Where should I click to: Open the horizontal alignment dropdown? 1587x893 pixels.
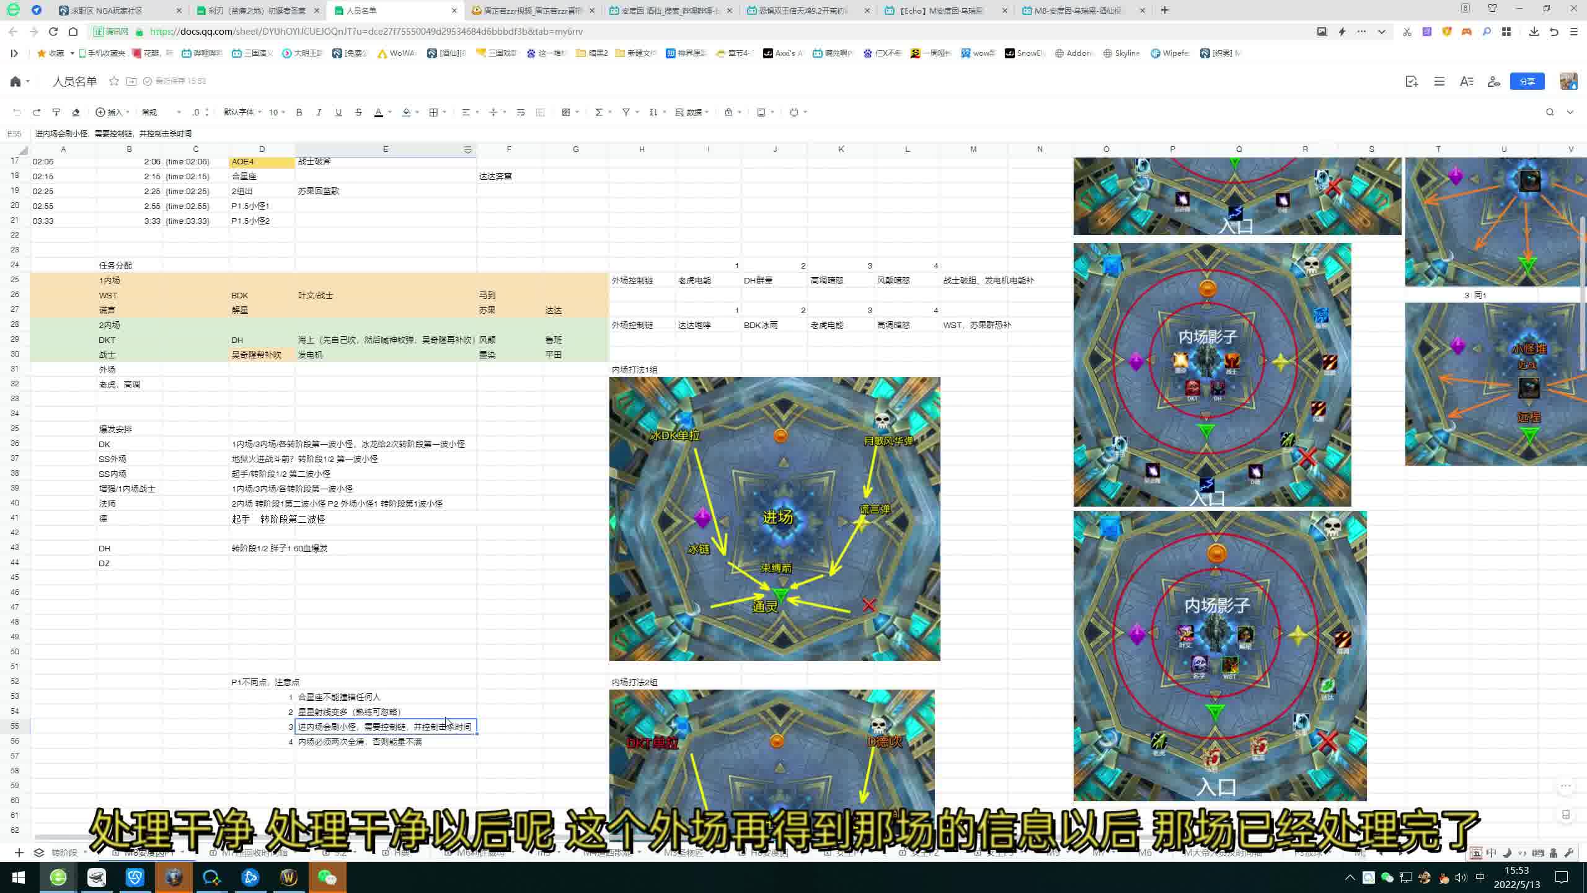pyautogui.click(x=471, y=112)
